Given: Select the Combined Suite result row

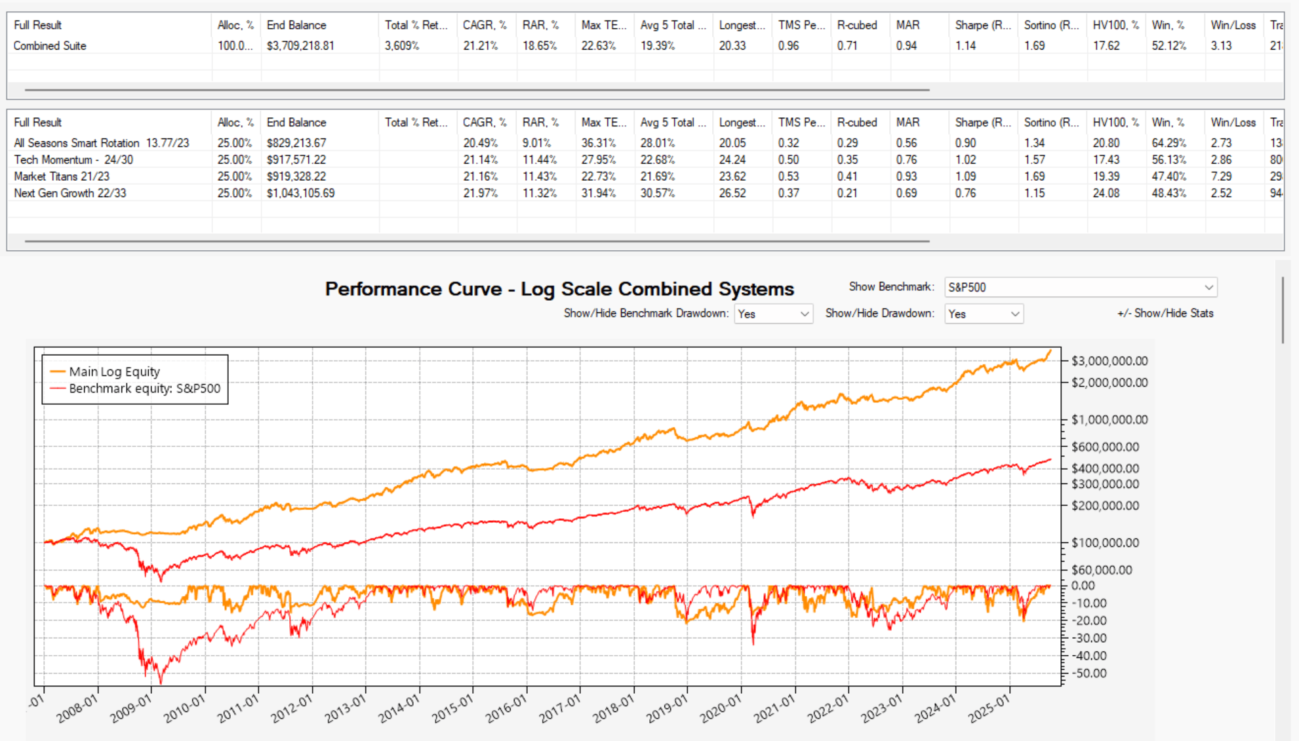Looking at the screenshot, I should click(50, 46).
